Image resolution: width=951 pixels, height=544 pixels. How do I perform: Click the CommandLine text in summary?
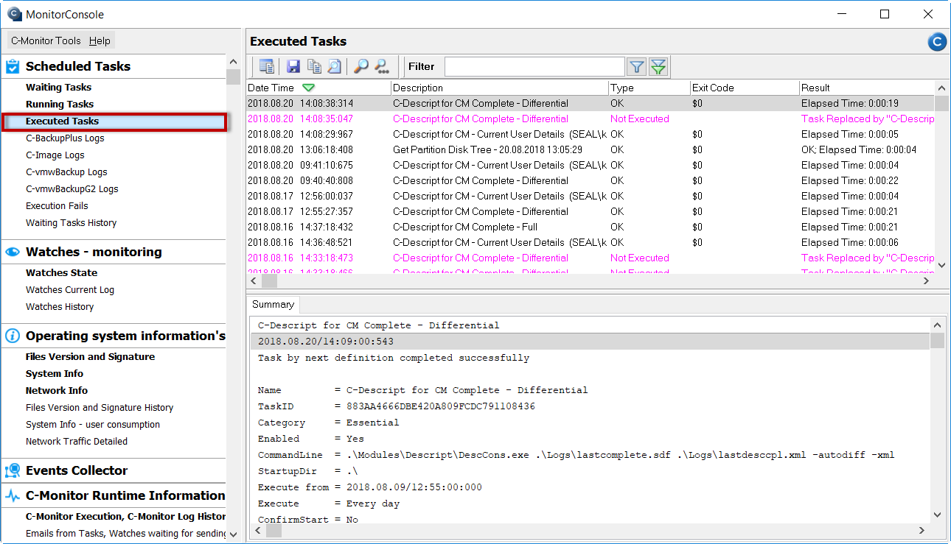pos(620,455)
